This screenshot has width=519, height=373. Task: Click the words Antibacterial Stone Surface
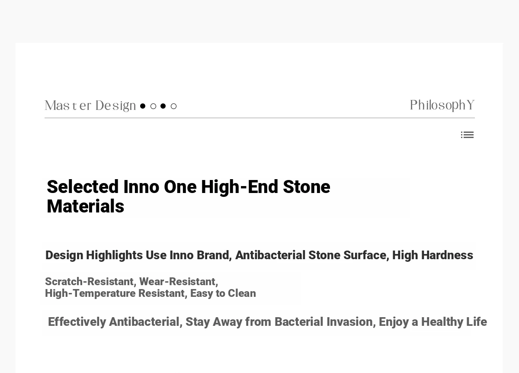(x=311, y=255)
